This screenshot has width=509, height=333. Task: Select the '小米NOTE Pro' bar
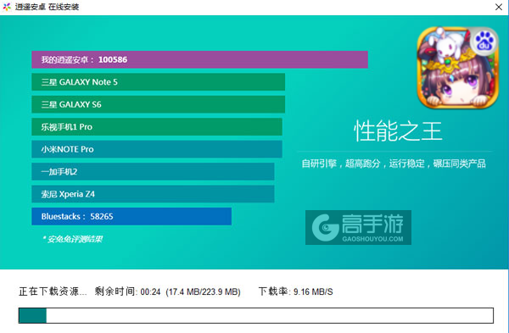pyautogui.click(x=157, y=149)
